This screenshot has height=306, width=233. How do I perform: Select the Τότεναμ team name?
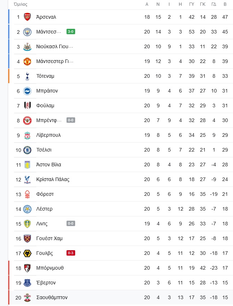(45, 76)
